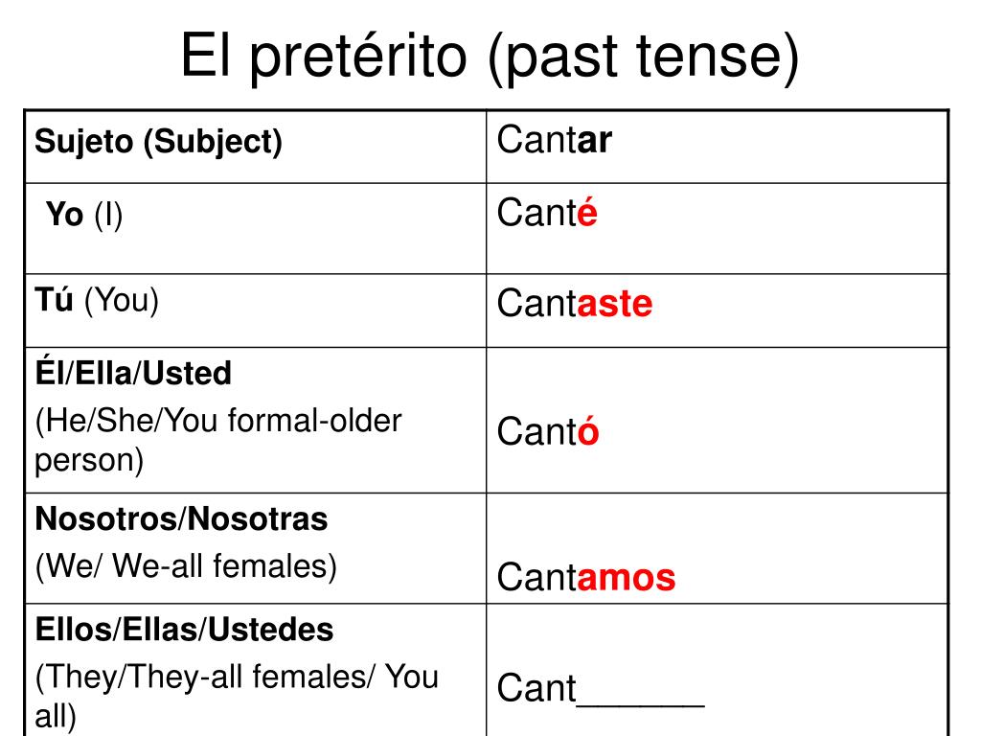Click the He/She/You formal-older person text
This screenshot has height=736, width=981.
(x=218, y=440)
